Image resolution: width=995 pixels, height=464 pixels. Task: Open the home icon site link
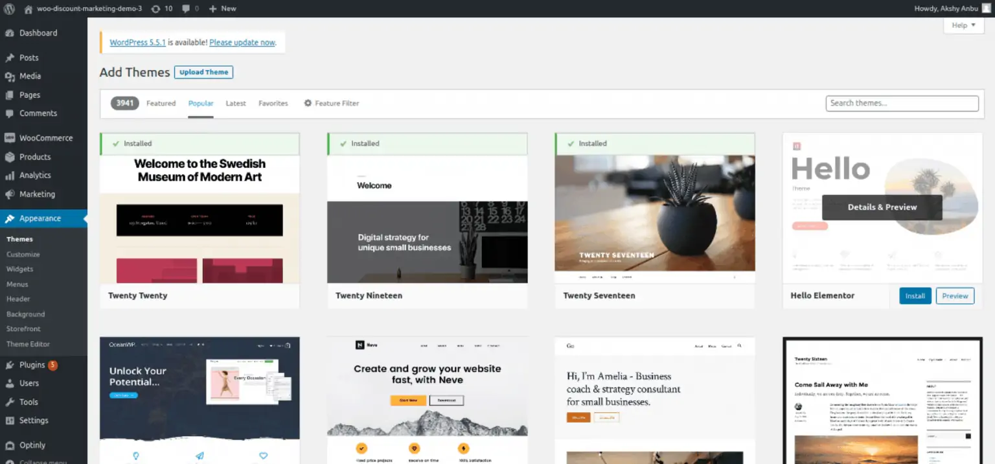(28, 9)
